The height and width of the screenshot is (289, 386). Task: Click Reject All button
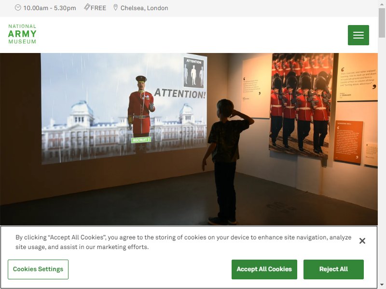pos(333,269)
